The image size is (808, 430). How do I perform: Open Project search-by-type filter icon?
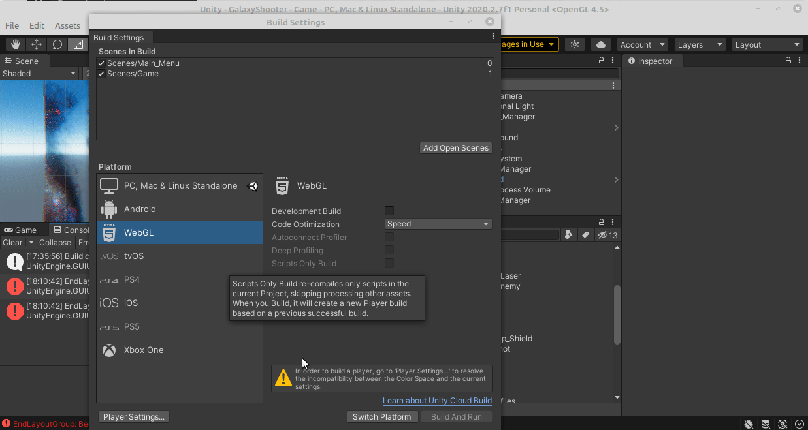coord(568,235)
